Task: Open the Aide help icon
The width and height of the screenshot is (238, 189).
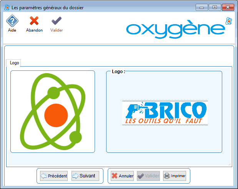Action: [x=12, y=21]
